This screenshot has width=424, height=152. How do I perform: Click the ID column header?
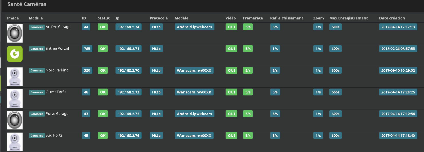click(84, 18)
